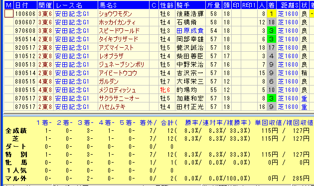Click jockey 後藤浩輝 cell
The height and width of the screenshot is (186, 314).
point(190,14)
